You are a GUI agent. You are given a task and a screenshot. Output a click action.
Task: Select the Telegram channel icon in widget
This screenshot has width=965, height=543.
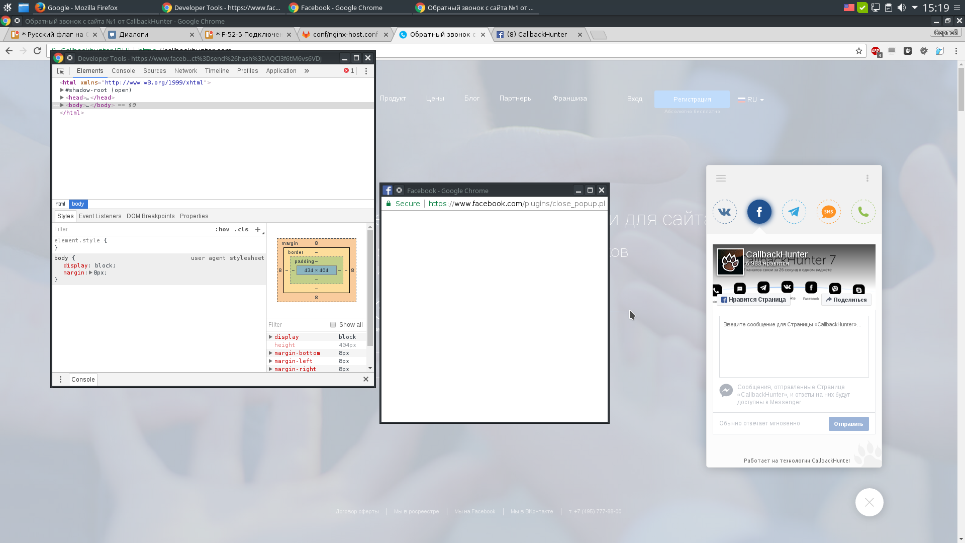tap(794, 212)
